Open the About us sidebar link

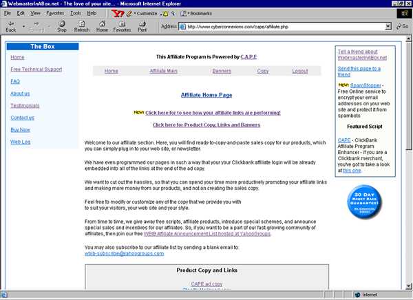click(20, 94)
